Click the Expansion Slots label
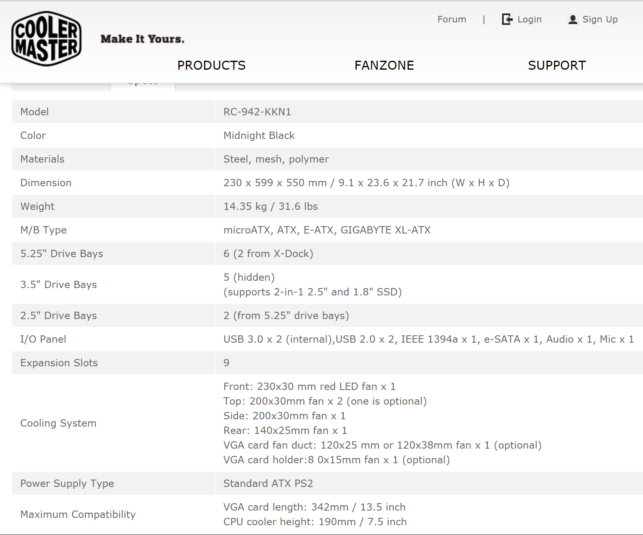Screen dimensions: 643x535 click(59, 363)
